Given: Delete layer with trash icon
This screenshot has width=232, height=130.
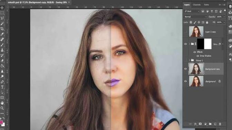Looking at the screenshot, I should click(220, 124).
